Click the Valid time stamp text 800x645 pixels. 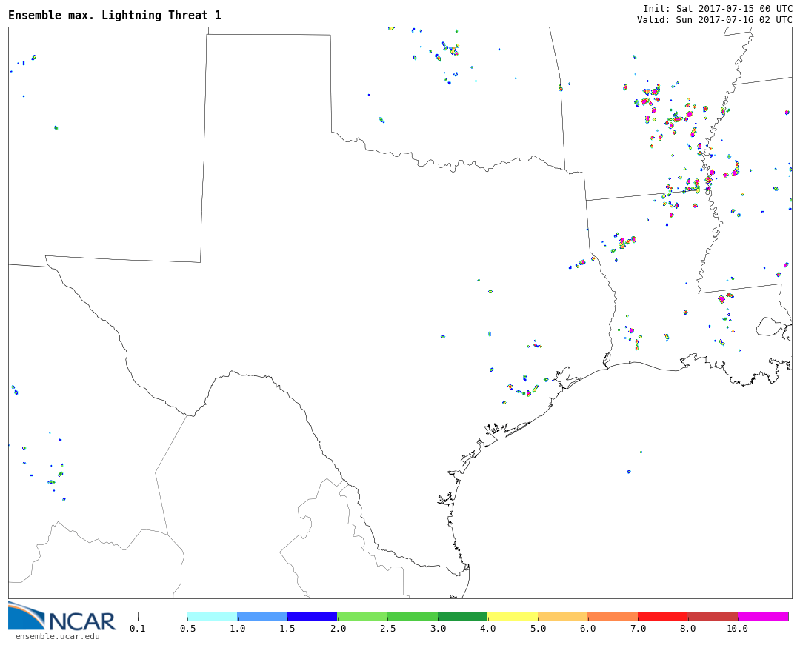[714, 20]
